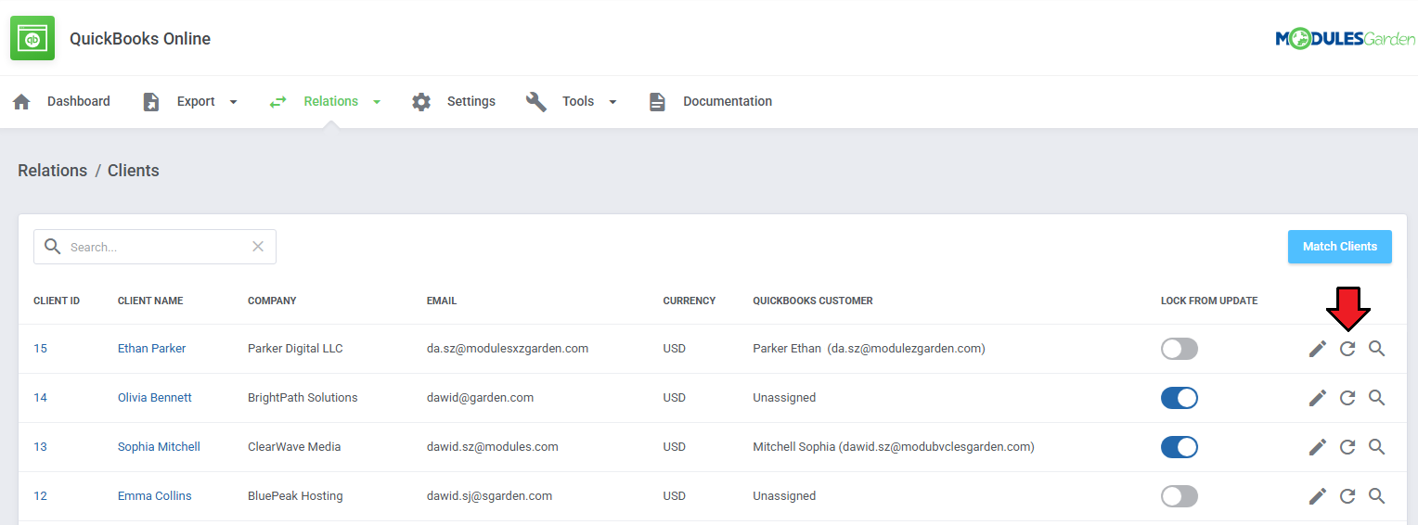The image size is (1418, 525).
Task: Click the ModulesGarden logo
Action: click(1345, 38)
